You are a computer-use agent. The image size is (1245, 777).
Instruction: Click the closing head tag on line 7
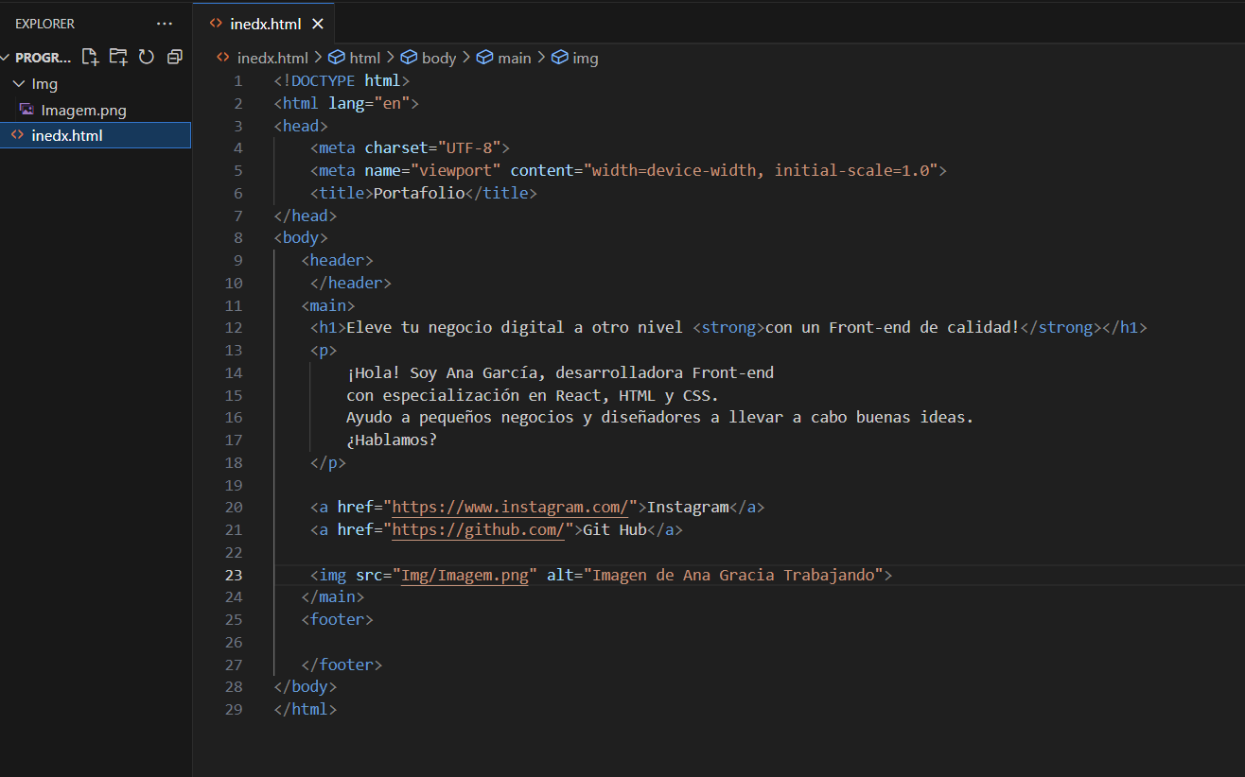(x=305, y=216)
